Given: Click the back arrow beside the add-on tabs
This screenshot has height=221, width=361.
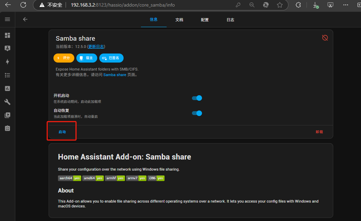Looking at the screenshot, I should pos(25,19).
